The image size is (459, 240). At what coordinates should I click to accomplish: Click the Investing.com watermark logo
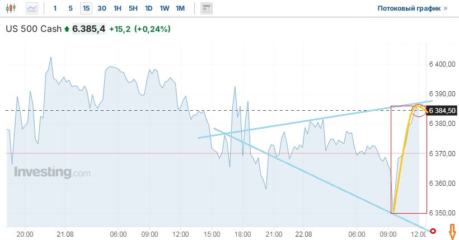coord(52,172)
